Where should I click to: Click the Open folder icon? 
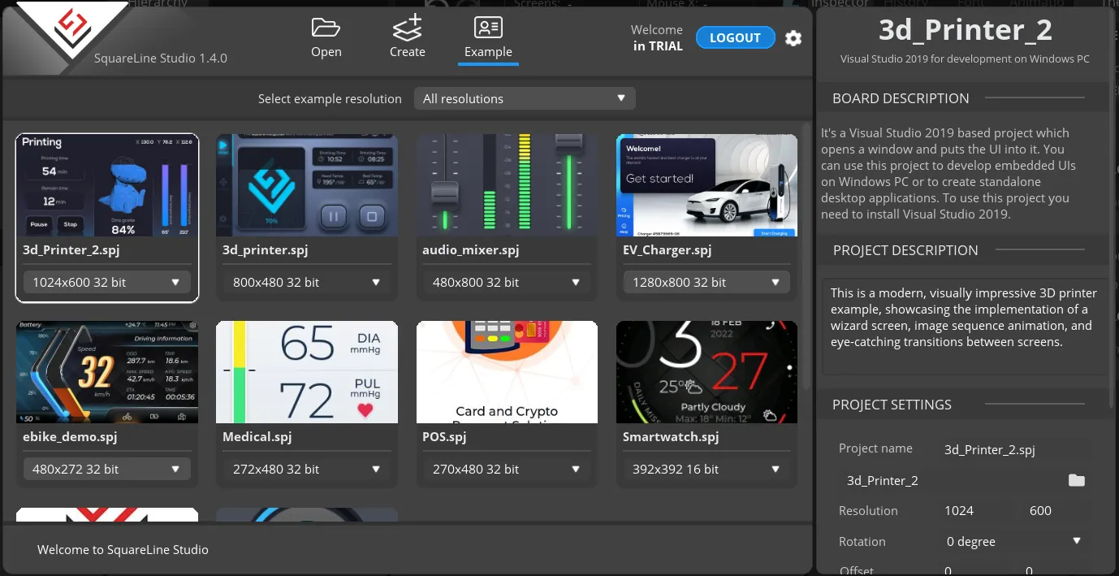tap(326, 28)
